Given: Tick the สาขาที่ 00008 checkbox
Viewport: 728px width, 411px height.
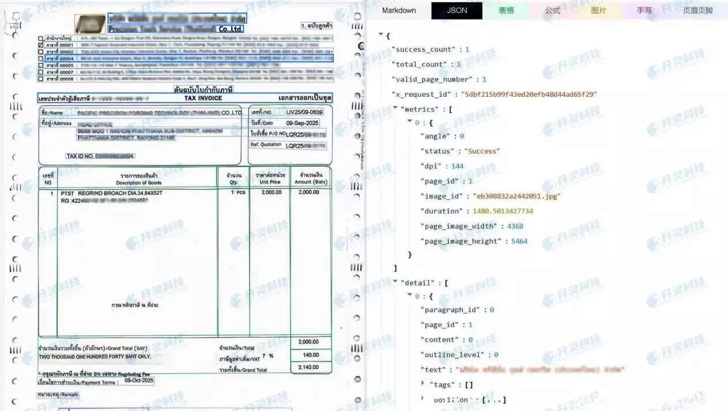Looking at the screenshot, I should coord(40,80).
